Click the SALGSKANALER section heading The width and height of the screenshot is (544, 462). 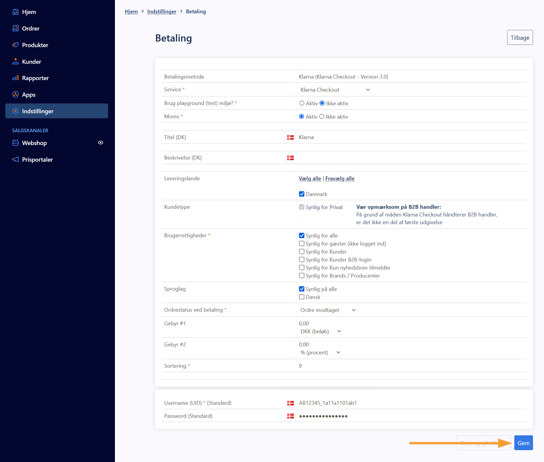click(x=30, y=130)
